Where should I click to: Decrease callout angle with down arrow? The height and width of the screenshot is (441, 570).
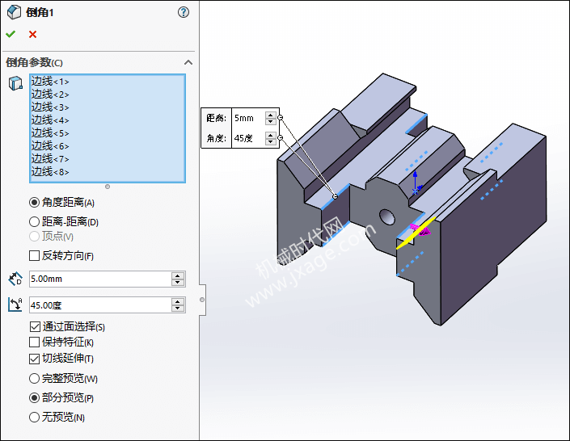tap(271, 141)
